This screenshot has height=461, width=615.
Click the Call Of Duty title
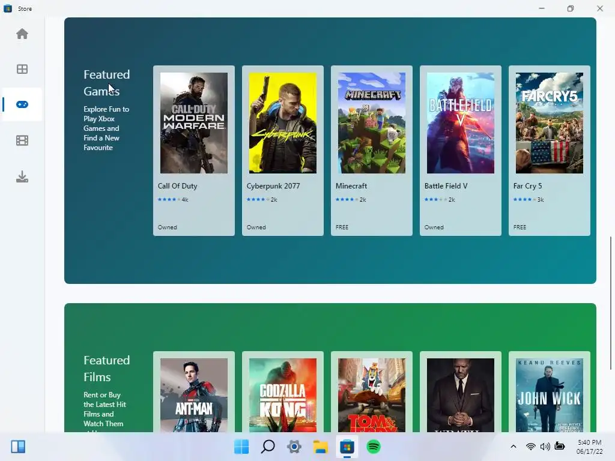pos(177,186)
